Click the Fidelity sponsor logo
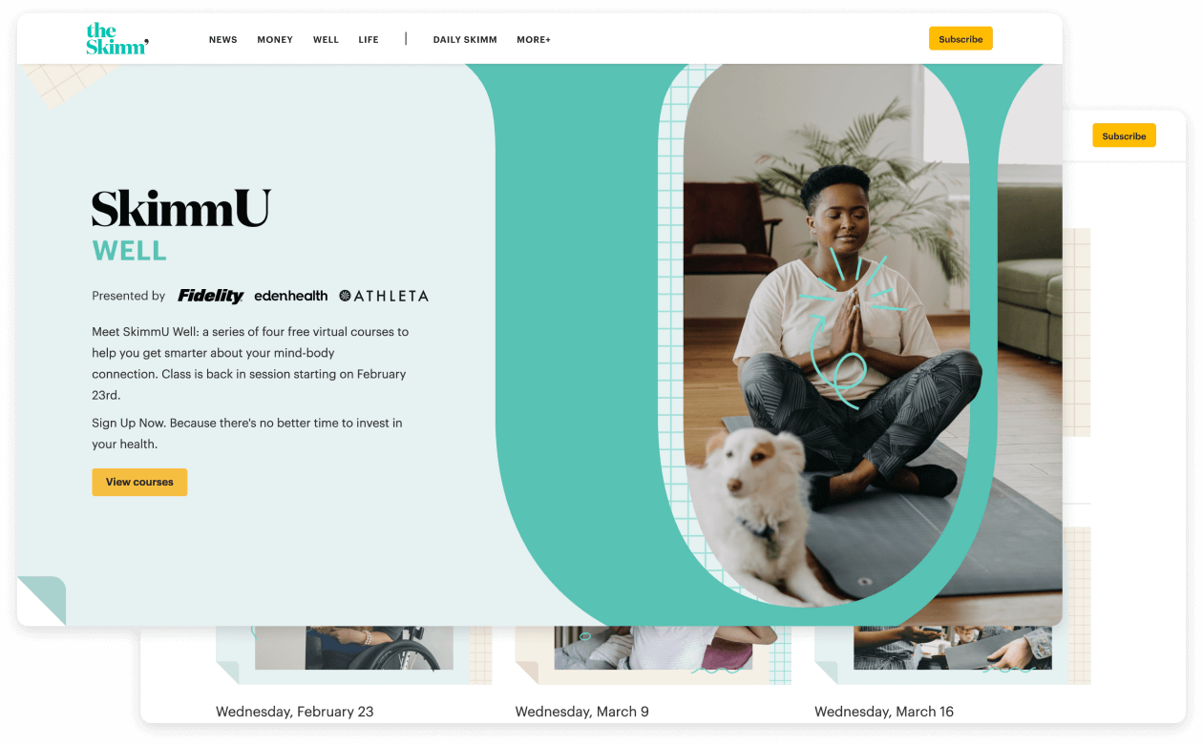The height and width of the screenshot is (745, 1203). (x=211, y=296)
